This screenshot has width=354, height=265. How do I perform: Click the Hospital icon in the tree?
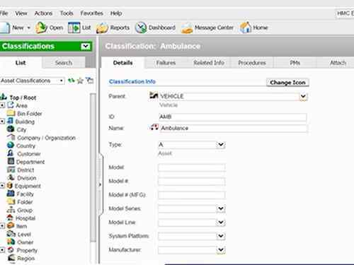[11, 218]
